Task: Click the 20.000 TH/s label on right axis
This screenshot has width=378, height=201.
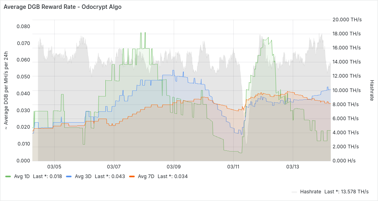Action: (347, 19)
